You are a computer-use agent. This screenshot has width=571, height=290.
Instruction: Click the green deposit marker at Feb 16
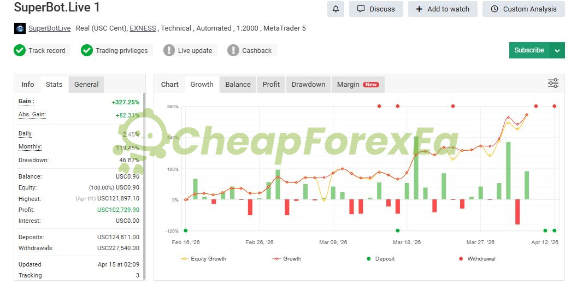click(x=186, y=230)
